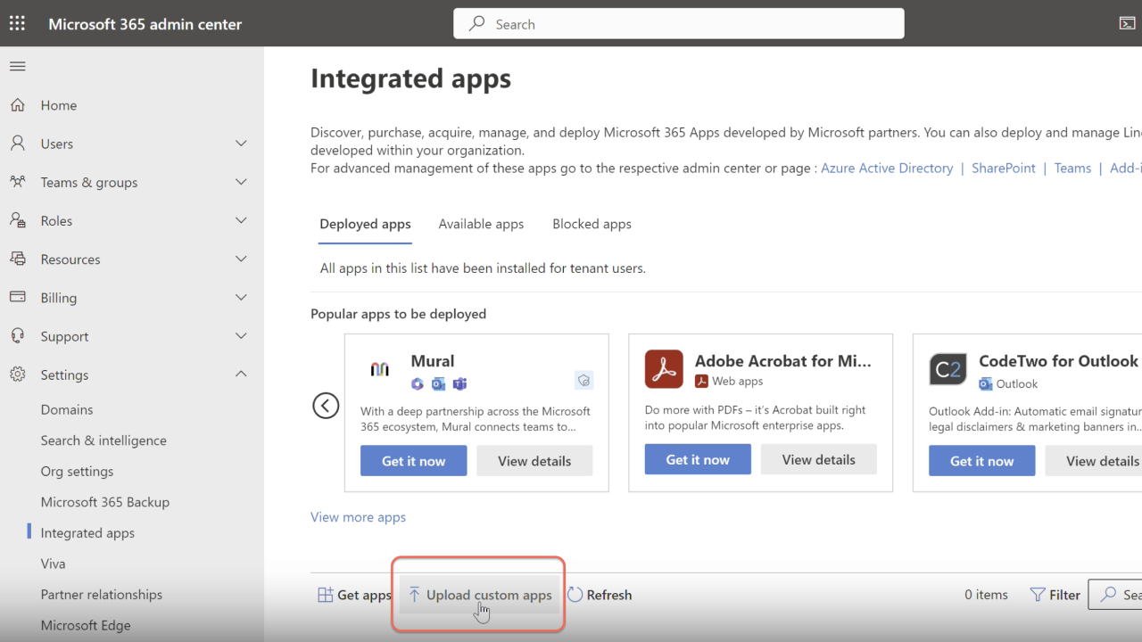Viewport: 1142px width, 642px height.
Task: Open the View more apps link
Action: click(x=358, y=517)
